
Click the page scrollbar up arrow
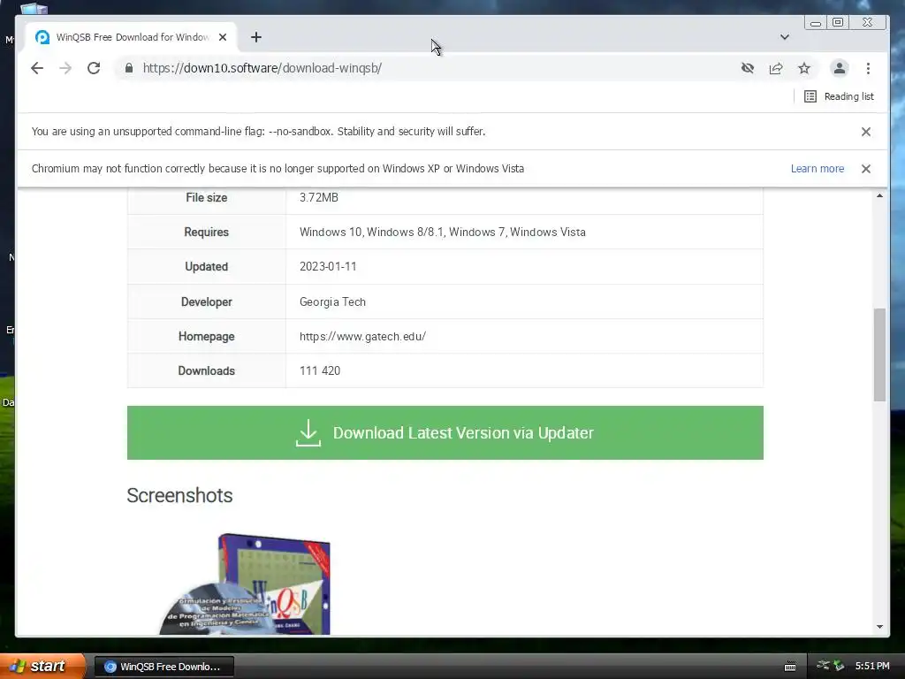(879, 195)
